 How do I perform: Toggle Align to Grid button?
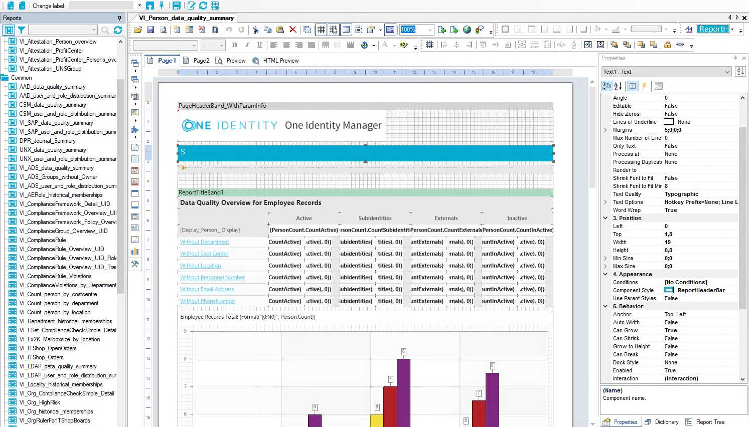tap(334, 30)
